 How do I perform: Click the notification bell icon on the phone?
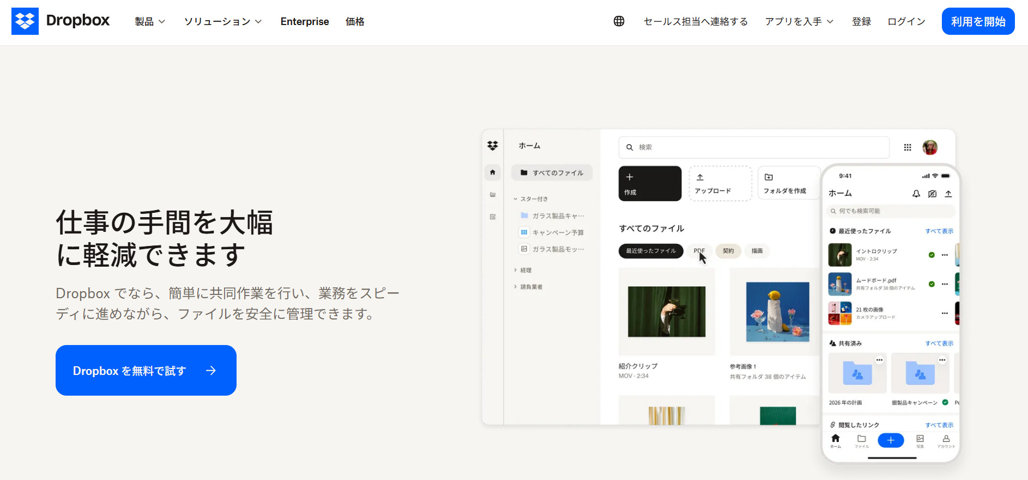tap(916, 194)
